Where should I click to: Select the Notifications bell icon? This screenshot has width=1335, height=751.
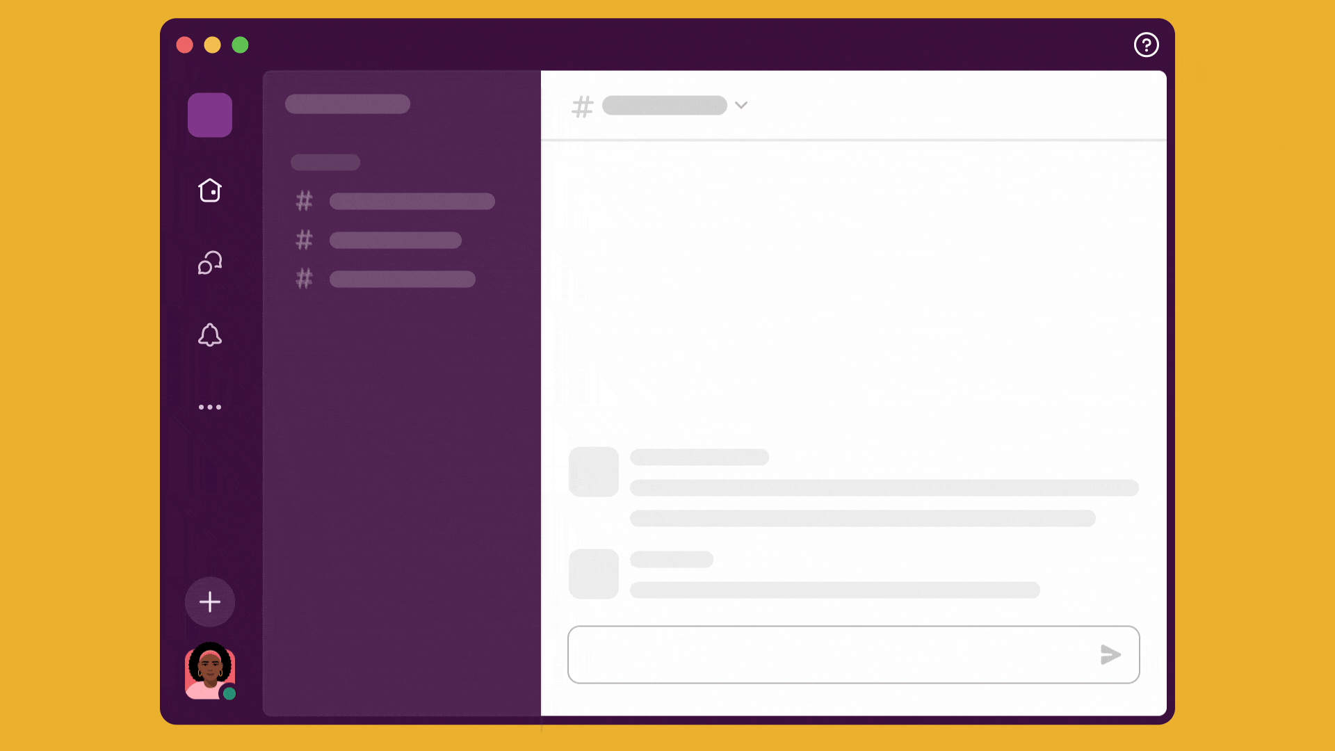tap(209, 334)
